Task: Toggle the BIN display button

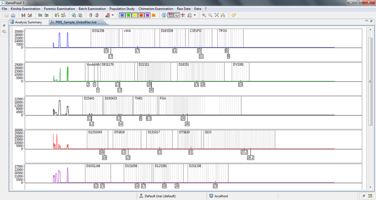Action: point(170,15)
